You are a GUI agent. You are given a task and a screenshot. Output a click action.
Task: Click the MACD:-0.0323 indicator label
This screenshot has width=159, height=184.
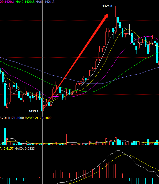[25, 149]
